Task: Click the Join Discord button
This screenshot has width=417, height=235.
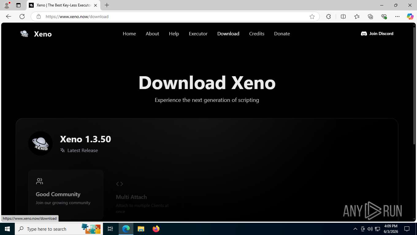Action: click(377, 34)
